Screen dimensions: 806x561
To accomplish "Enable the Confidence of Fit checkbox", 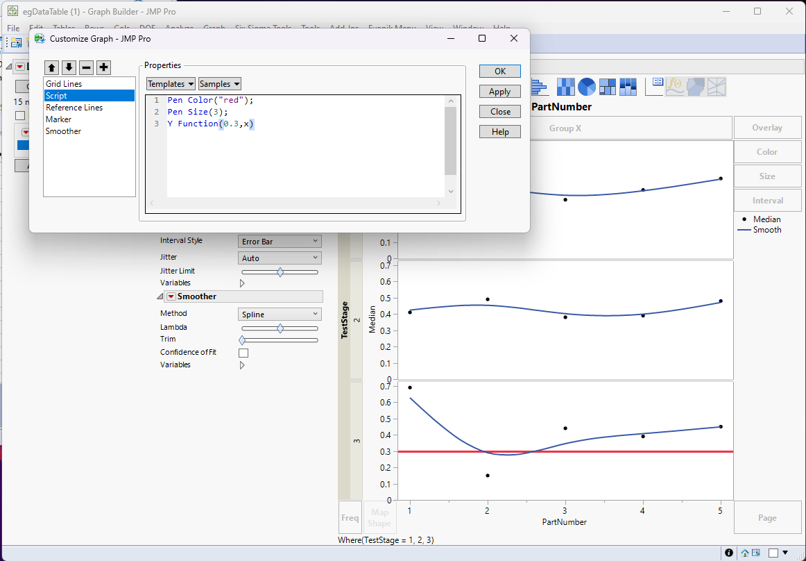I will [x=243, y=353].
